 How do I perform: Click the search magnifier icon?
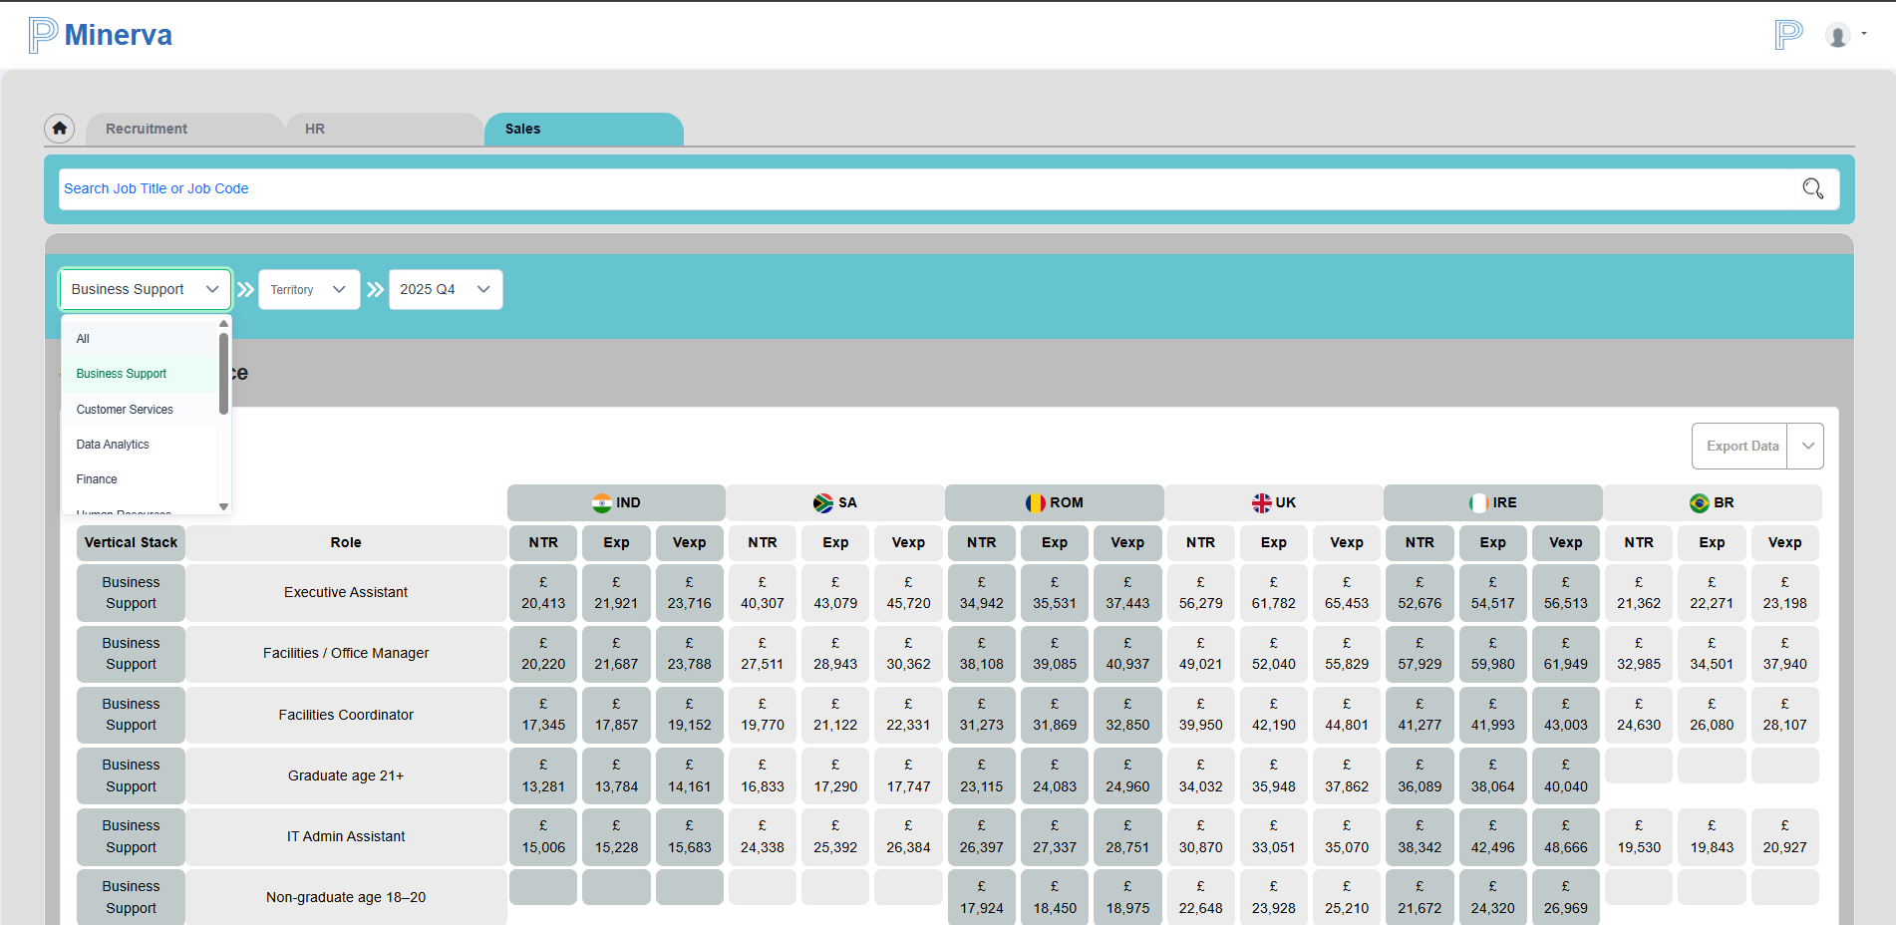[1812, 188]
